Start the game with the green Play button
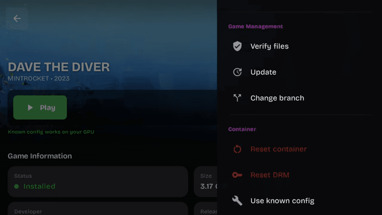The image size is (382, 215). [40, 107]
